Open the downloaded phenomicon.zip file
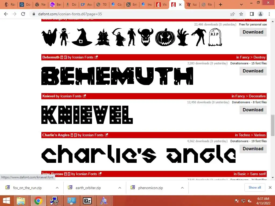The height and width of the screenshot is (206, 275). tap(150, 188)
